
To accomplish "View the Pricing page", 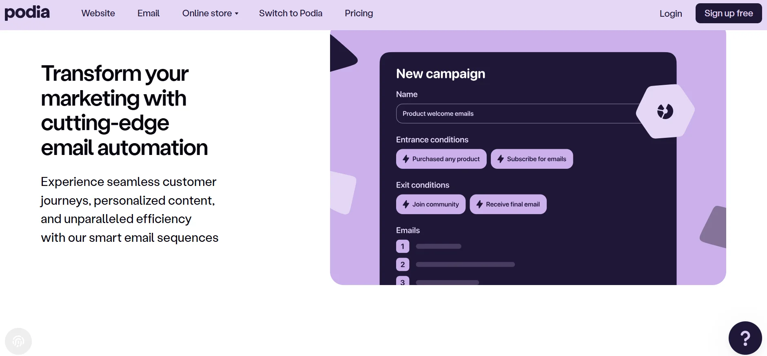I will tap(359, 13).
